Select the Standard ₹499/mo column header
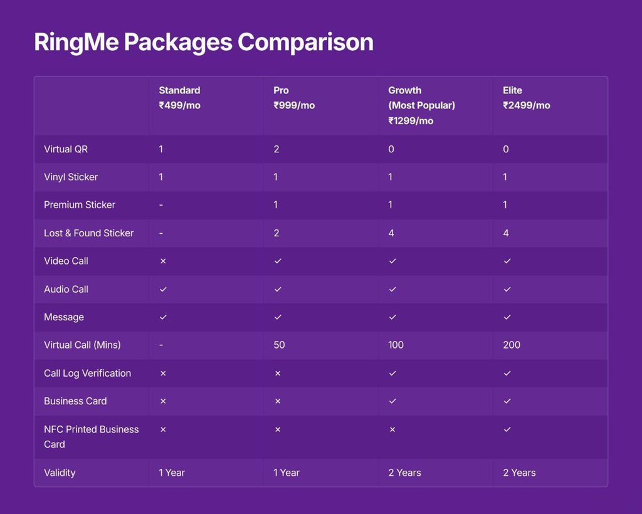 tap(179, 98)
